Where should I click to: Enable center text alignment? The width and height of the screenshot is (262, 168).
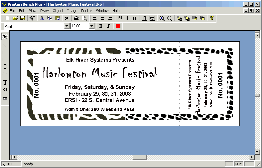(102, 18)
